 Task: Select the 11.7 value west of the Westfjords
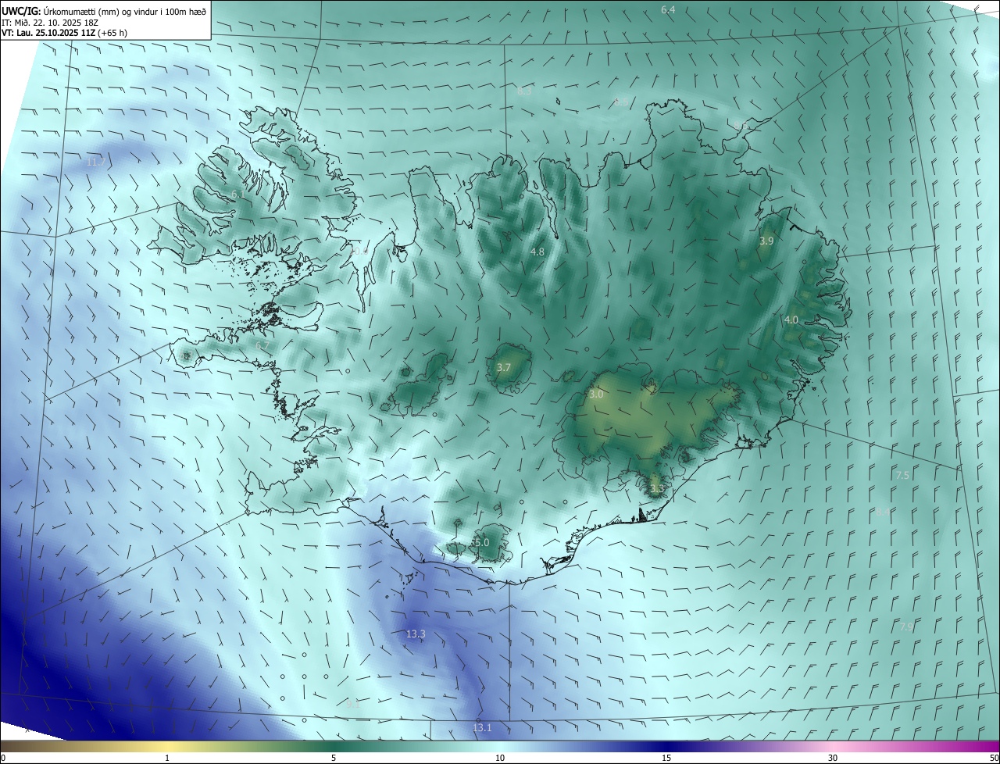[x=96, y=162]
